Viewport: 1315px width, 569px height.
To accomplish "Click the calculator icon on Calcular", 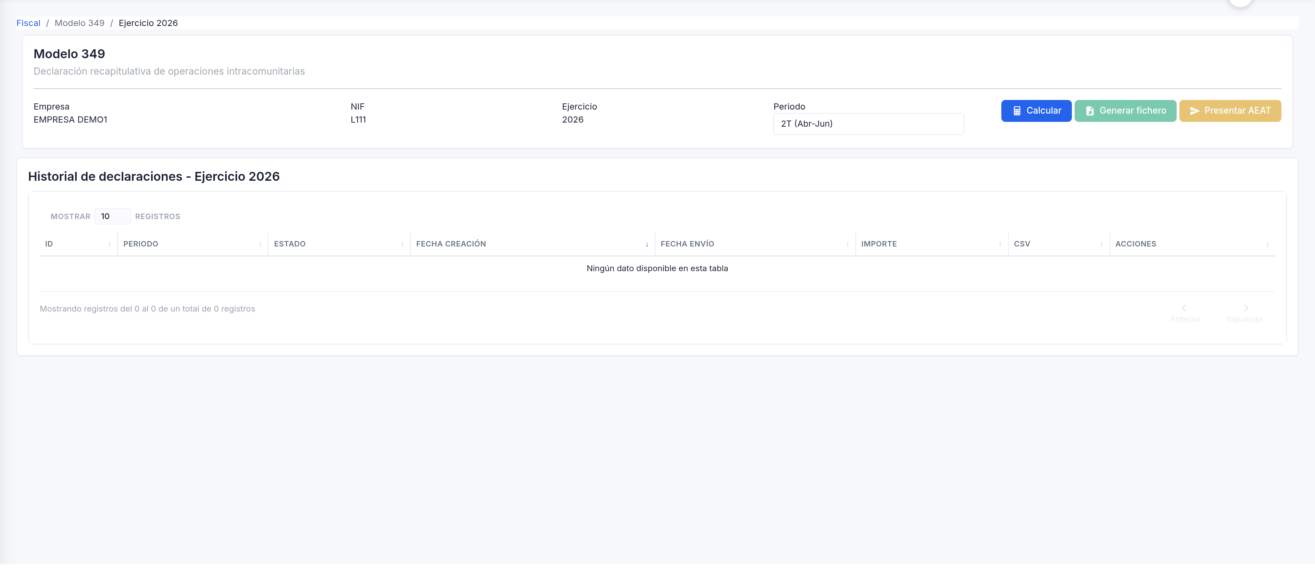I will click(x=1017, y=111).
